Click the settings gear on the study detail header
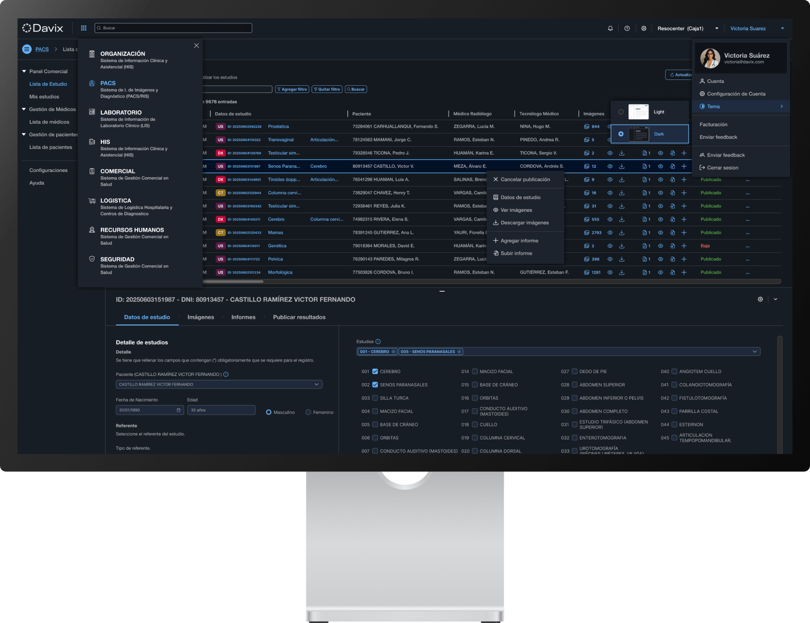 (760, 299)
